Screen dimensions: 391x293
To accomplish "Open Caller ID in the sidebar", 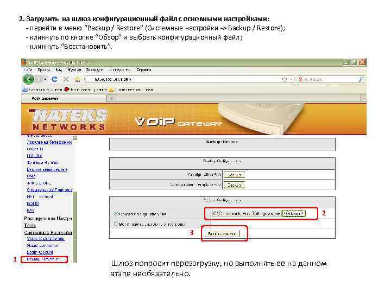I will pyautogui.click(x=35, y=149).
